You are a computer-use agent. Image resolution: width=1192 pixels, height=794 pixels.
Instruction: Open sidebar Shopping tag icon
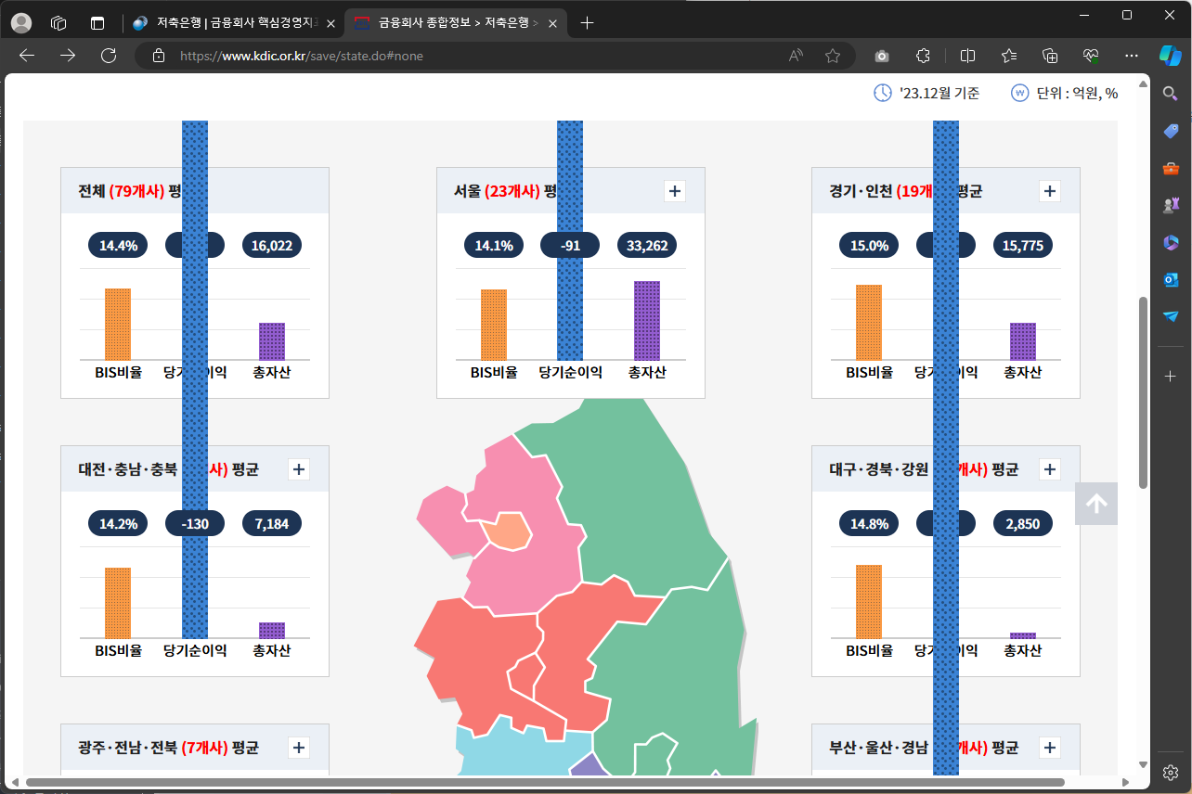click(1171, 131)
